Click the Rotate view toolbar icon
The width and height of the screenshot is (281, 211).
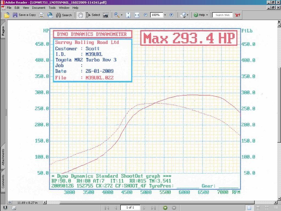tap(183, 15)
